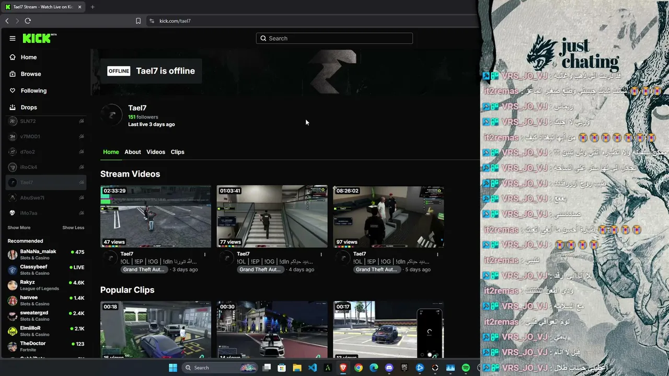669x376 pixels.
Task: Open options for the 08:26:02 video
Action: (x=437, y=254)
